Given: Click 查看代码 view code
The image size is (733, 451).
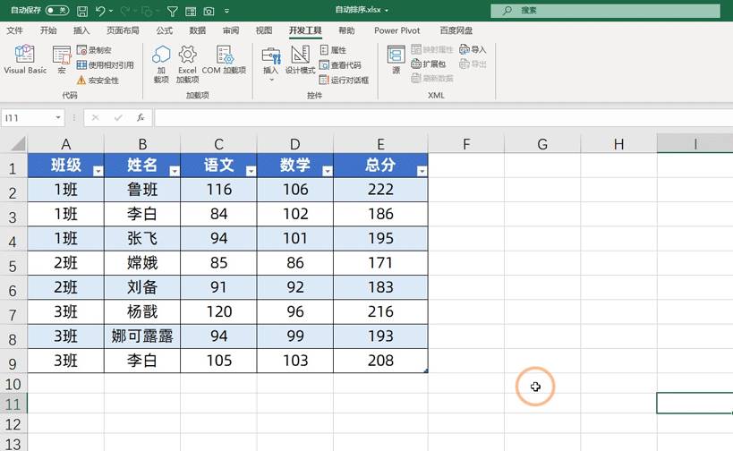Looking at the screenshot, I should [x=340, y=65].
